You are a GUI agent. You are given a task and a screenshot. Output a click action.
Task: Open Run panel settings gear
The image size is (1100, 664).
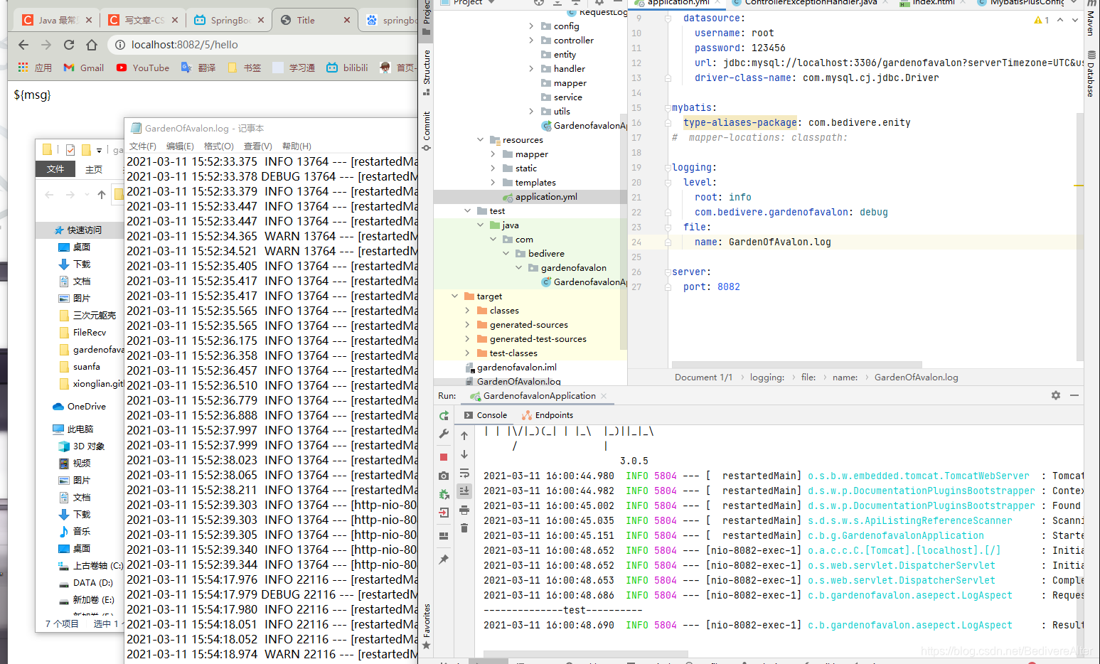tap(1056, 395)
